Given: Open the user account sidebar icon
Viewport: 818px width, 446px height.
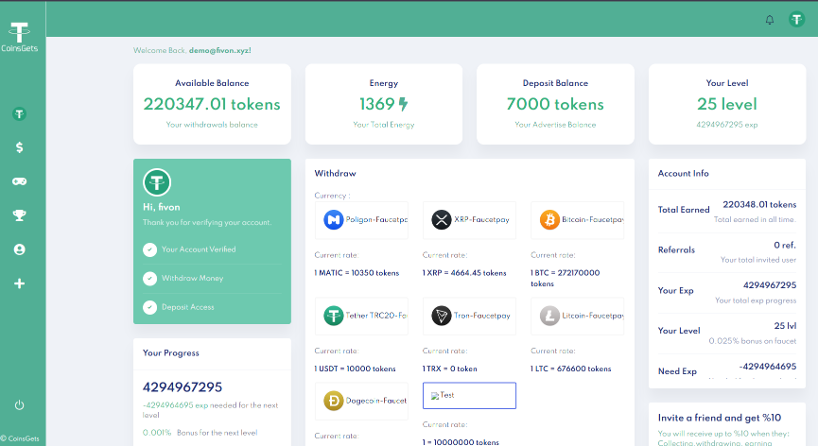Looking at the screenshot, I should 19,249.
